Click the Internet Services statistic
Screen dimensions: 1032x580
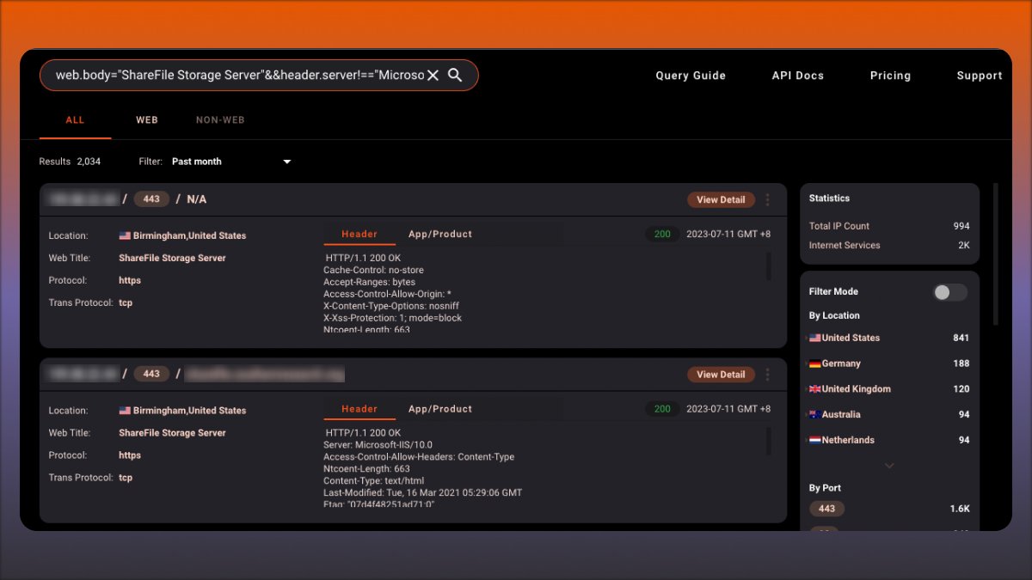click(x=889, y=246)
